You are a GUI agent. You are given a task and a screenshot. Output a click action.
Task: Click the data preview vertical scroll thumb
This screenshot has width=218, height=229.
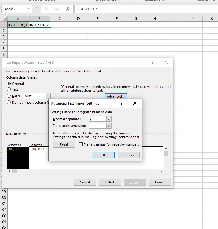(166, 153)
